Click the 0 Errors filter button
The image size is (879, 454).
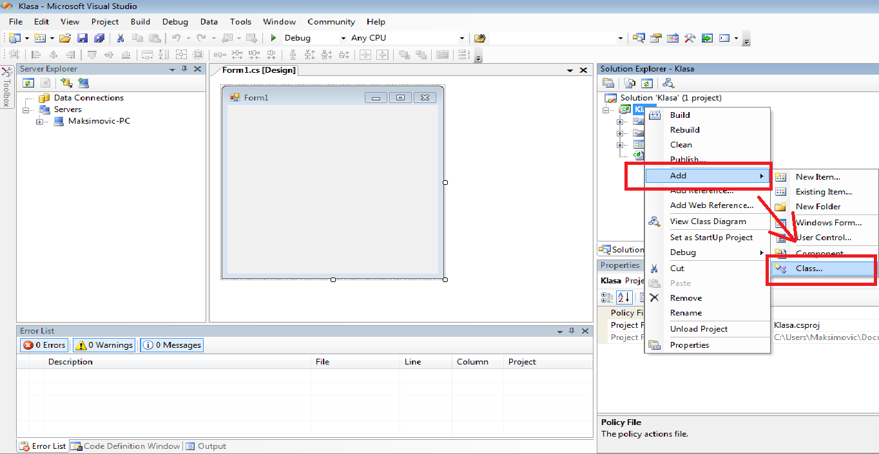pos(44,345)
